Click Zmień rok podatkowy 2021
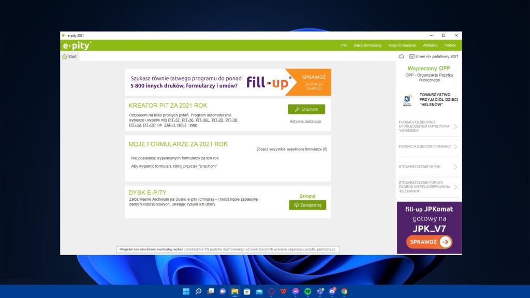 click(436, 56)
